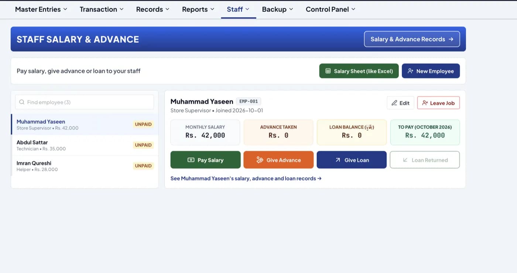Click the add-person icon on New Employee
The height and width of the screenshot is (273, 517).
[x=410, y=71]
